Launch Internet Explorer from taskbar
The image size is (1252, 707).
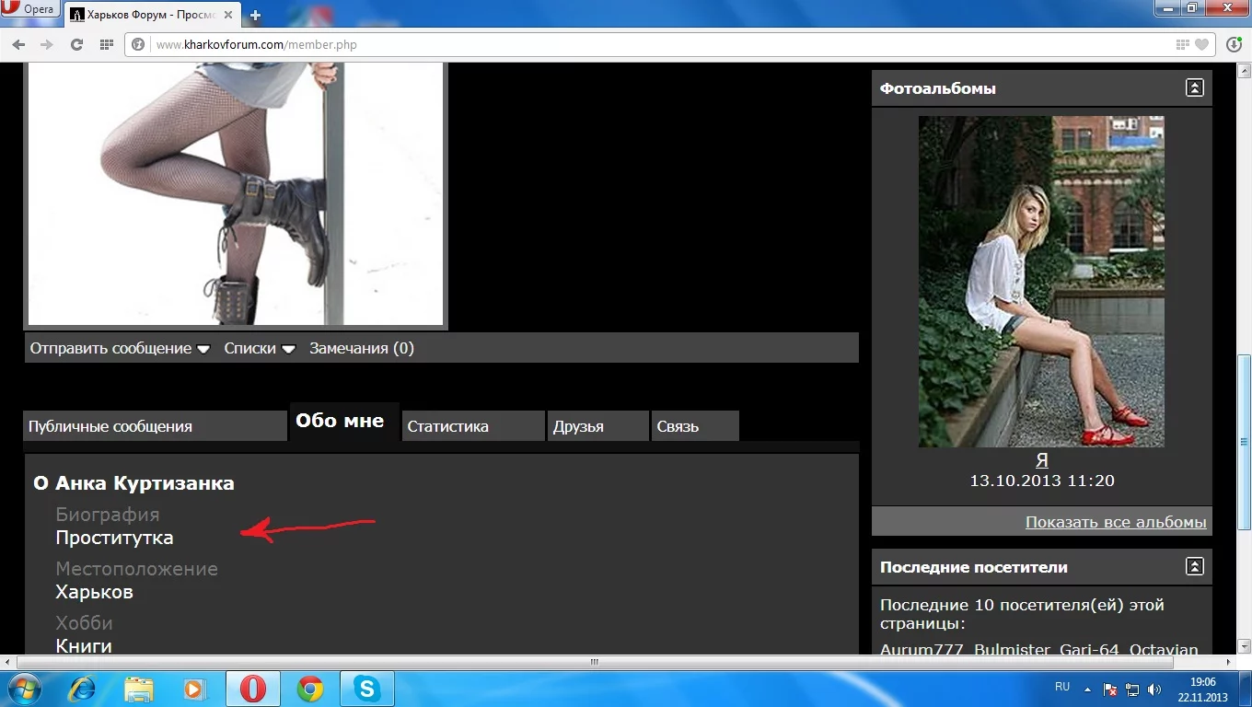pyautogui.click(x=84, y=690)
